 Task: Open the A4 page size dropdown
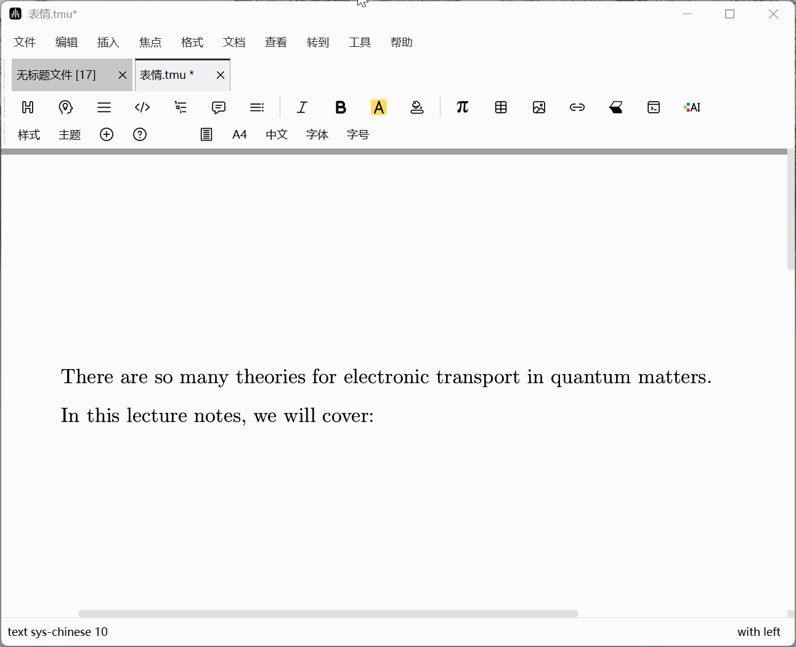(239, 134)
